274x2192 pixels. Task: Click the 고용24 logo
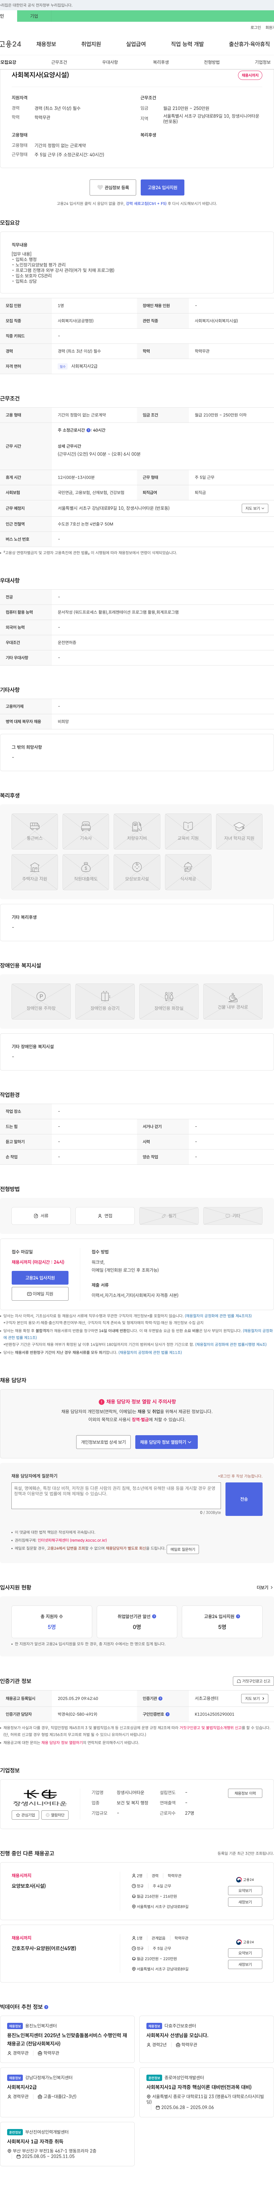click(10, 44)
